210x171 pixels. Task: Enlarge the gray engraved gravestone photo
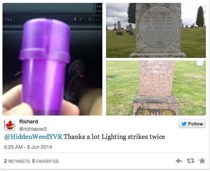(156, 30)
